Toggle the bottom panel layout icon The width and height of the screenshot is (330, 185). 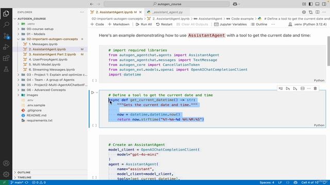tap(318, 4)
